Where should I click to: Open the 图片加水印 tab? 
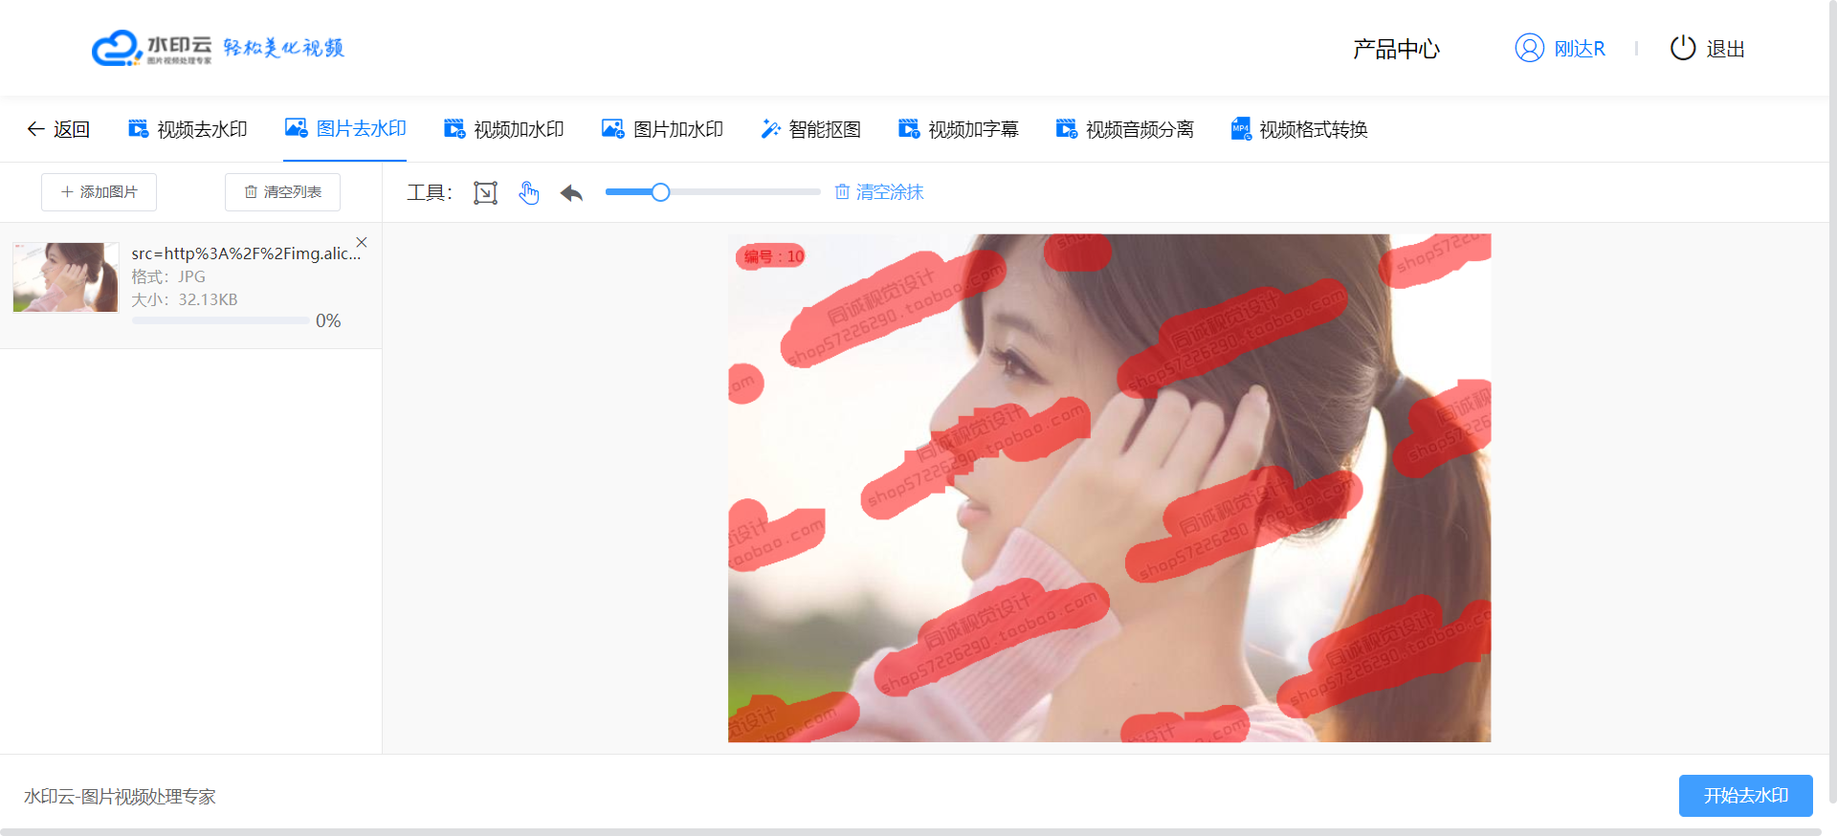click(662, 129)
